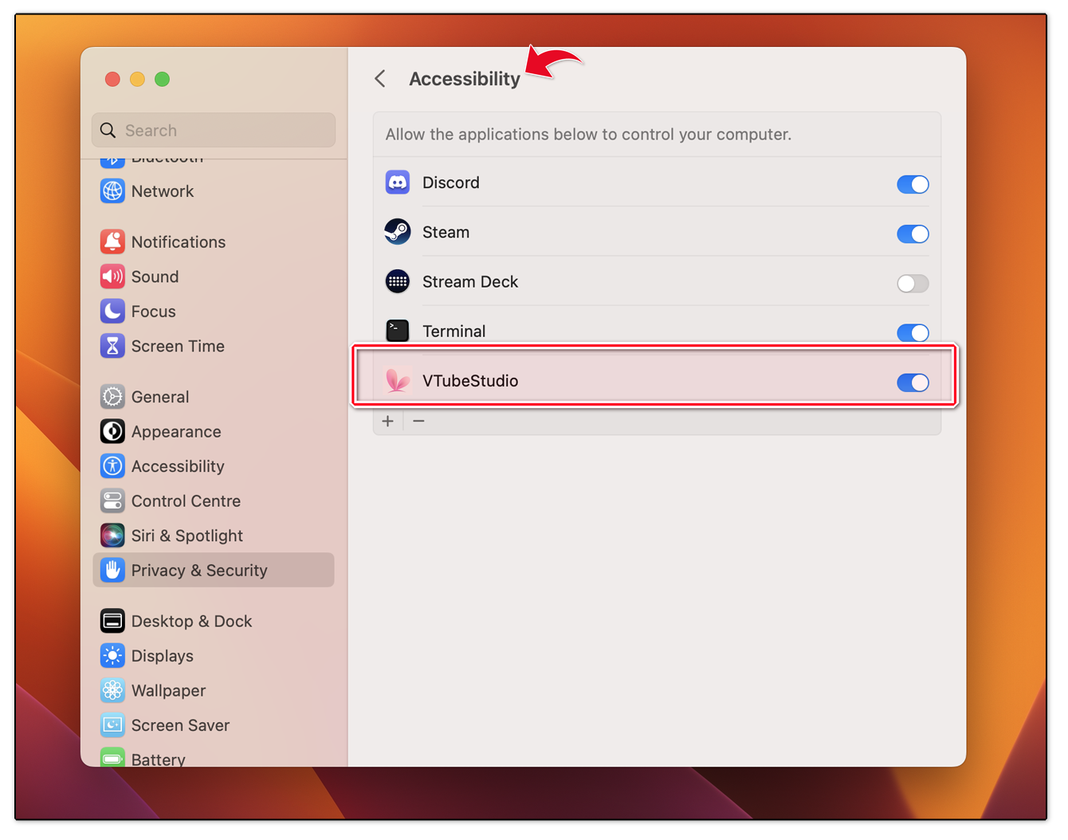Click the Notifications bell icon
Screen dimensions: 1068x840
112,241
